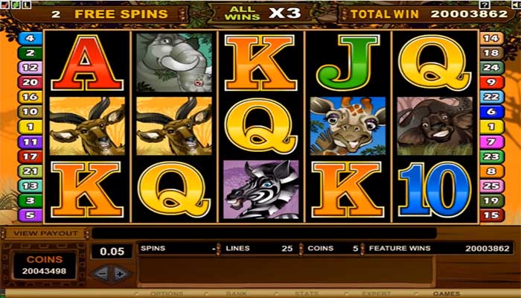Click the coin size 0.05 field
Viewport: 521px width, 298px height.
112,251
